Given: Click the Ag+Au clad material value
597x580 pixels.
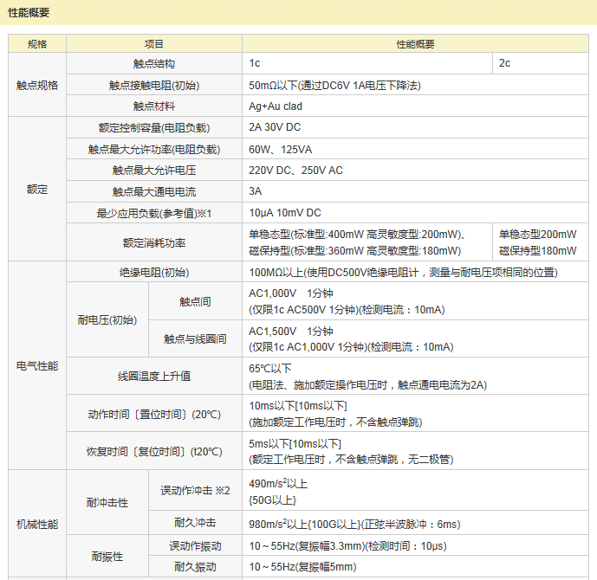Looking at the screenshot, I should click(276, 106).
